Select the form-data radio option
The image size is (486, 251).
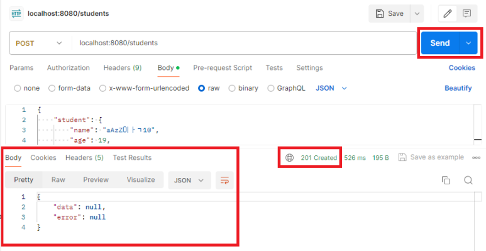[52, 89]
